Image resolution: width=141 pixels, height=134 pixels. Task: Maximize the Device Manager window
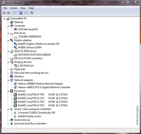tap(128, 2)
